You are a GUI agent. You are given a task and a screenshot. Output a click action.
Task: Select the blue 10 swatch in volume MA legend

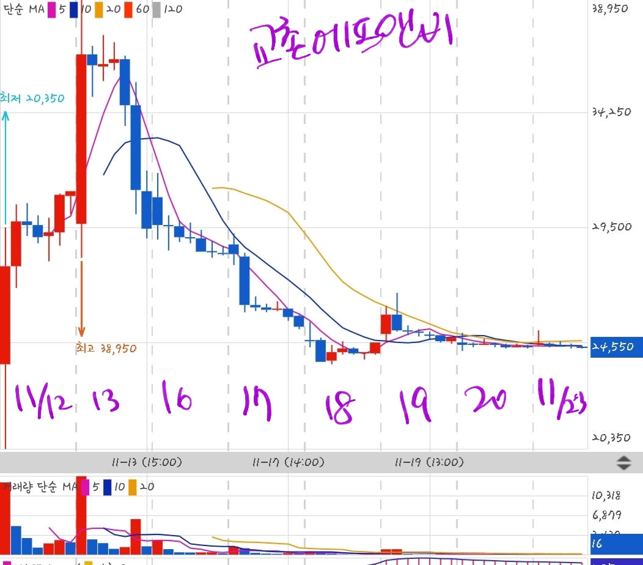pyautogui.click(x=108, y=487)
